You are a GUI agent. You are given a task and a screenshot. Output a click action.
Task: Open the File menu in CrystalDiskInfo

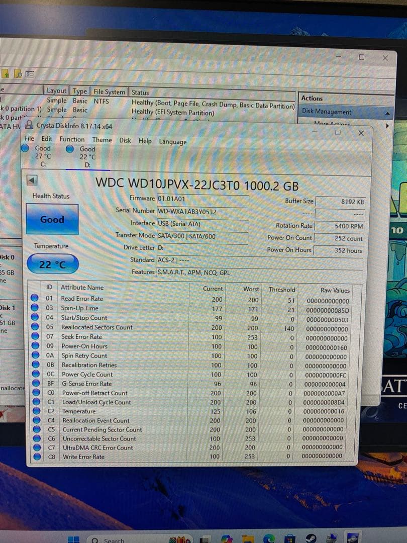coord(29,138)
